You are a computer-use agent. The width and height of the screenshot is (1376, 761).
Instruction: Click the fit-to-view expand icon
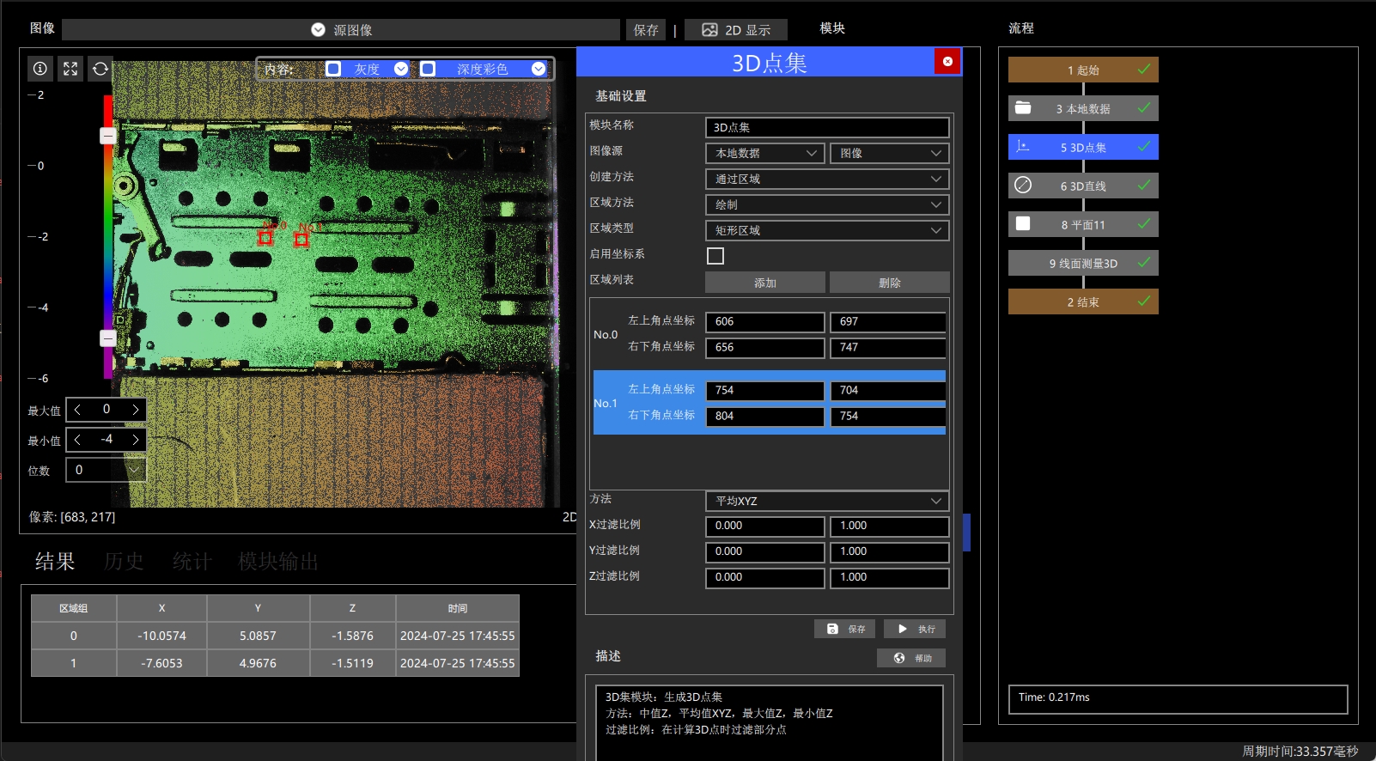(x=70, y=69)
